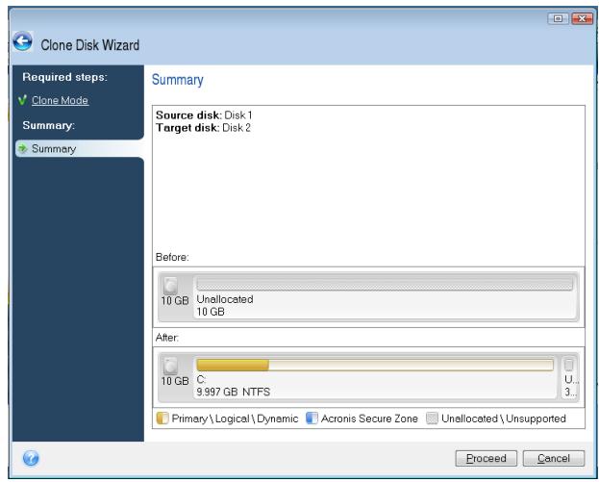Viewport: 599px width, 482px height.
Task: Open help via the question mark icon
Action: (31, 458)
